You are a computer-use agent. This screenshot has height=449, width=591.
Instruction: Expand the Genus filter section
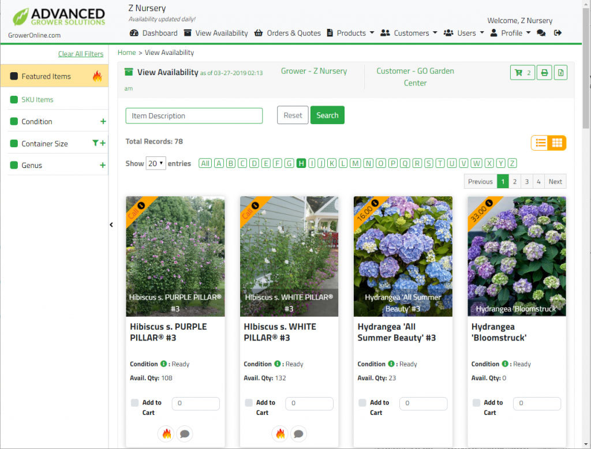(x=103, y=165)
